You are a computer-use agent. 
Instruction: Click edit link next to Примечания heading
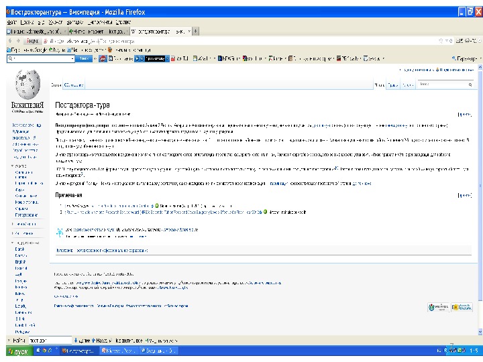(x=465, y=195)
